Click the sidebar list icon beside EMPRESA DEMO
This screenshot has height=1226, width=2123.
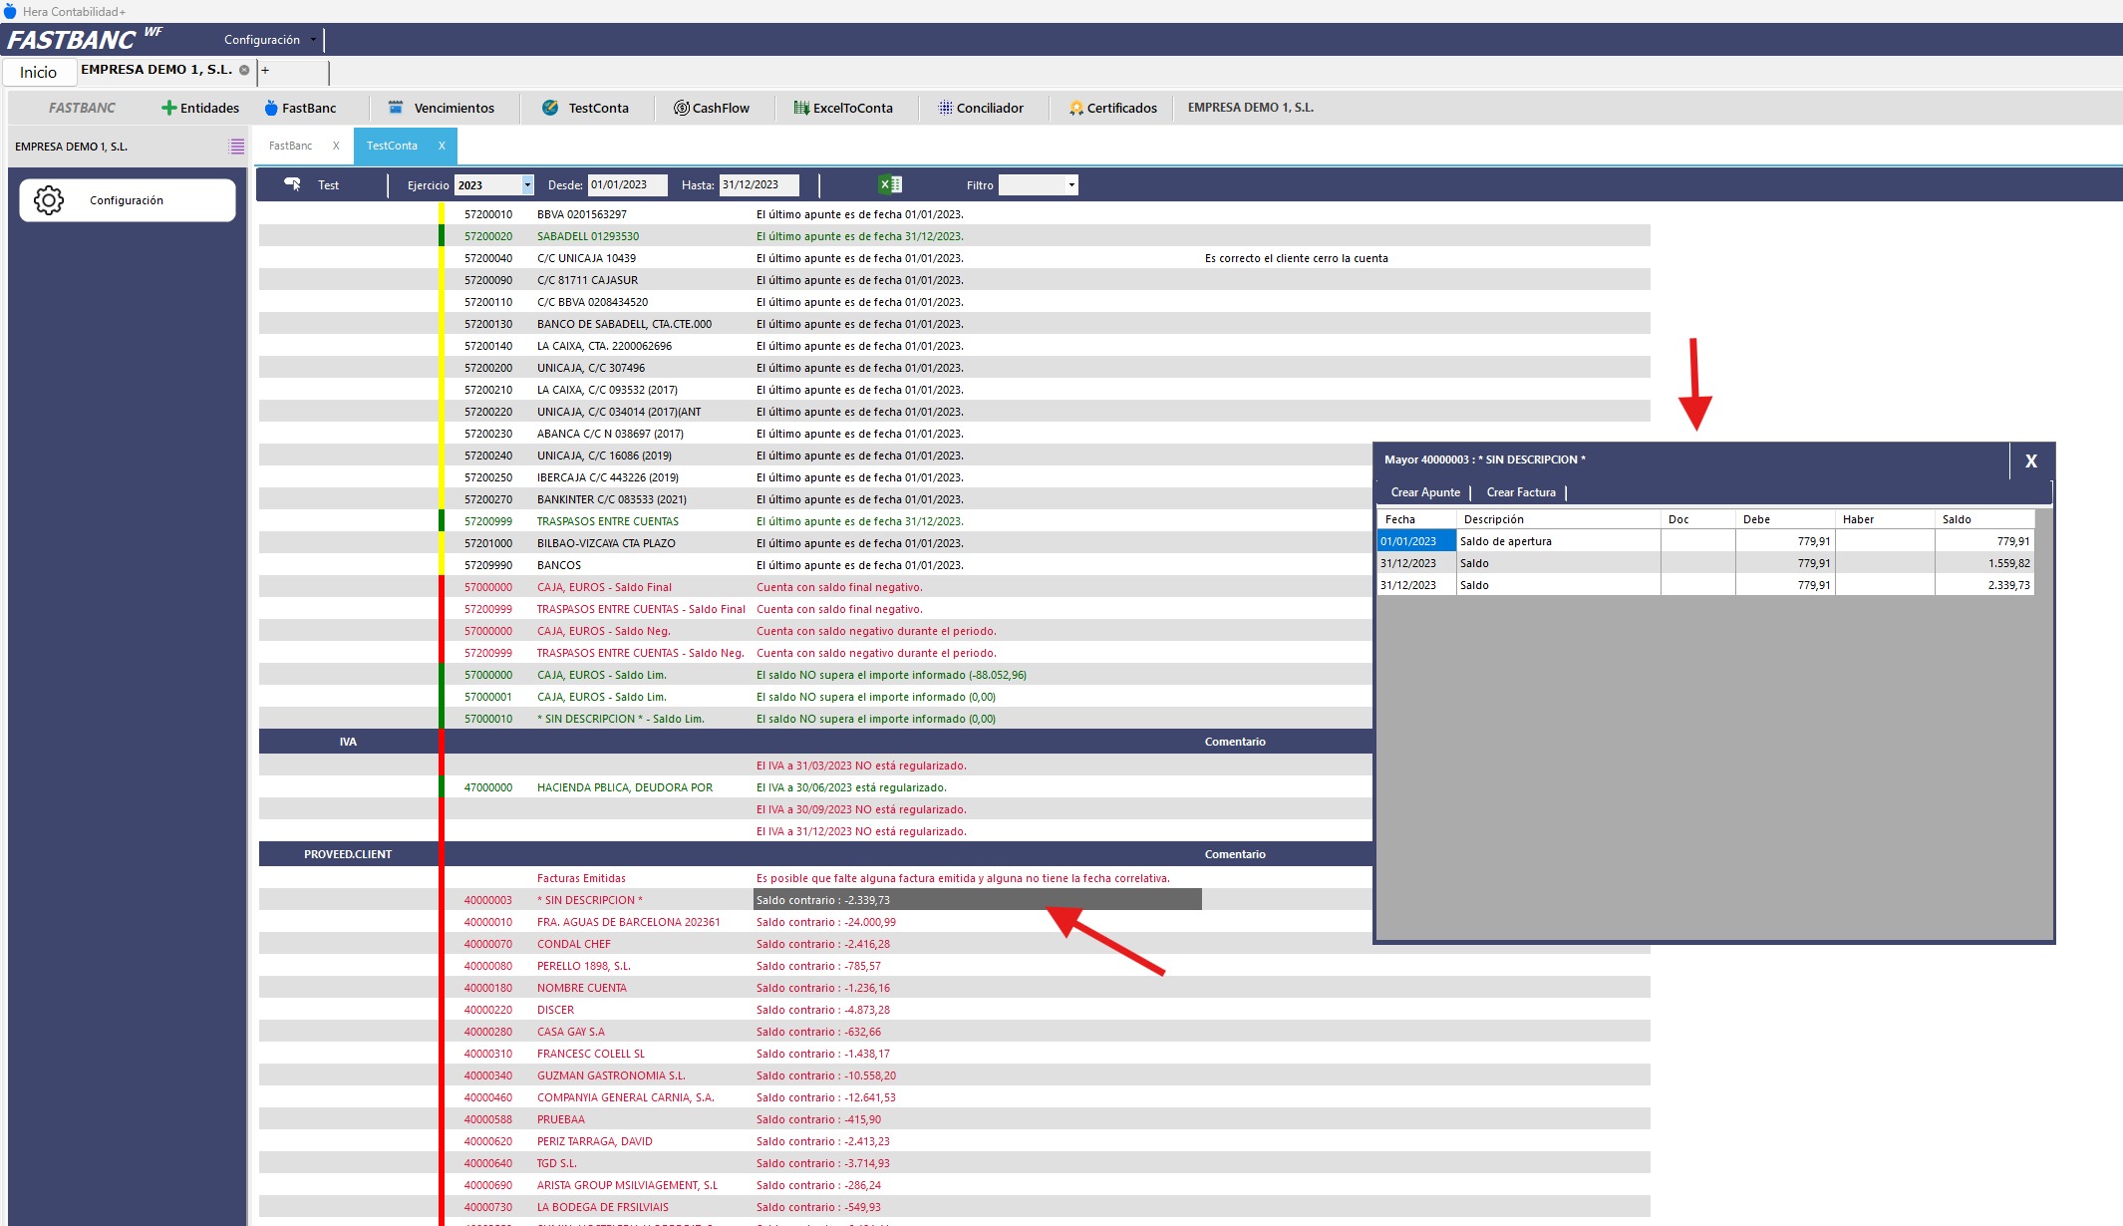pyautogui.click(x=236, y=147)
